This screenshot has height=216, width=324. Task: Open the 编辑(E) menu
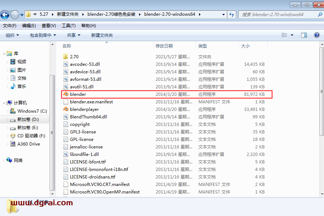(29, 26)
